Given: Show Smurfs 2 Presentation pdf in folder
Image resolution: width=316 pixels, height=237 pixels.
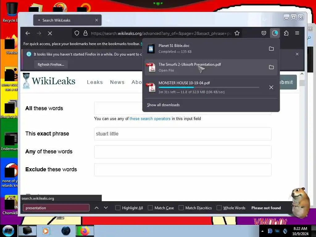Looking at the screenshot, I should pyautogui.click(x=271, y=67).
